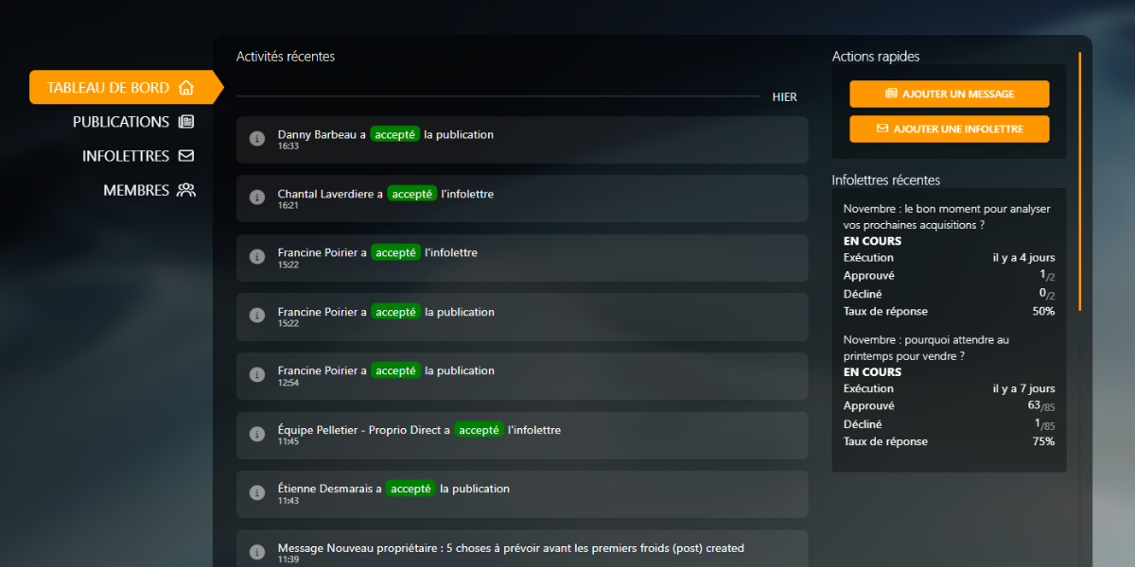1135x567 pixels.
Task: Click info icon on Francine Poirier 12:54 row
Action: tap(256, 375)
